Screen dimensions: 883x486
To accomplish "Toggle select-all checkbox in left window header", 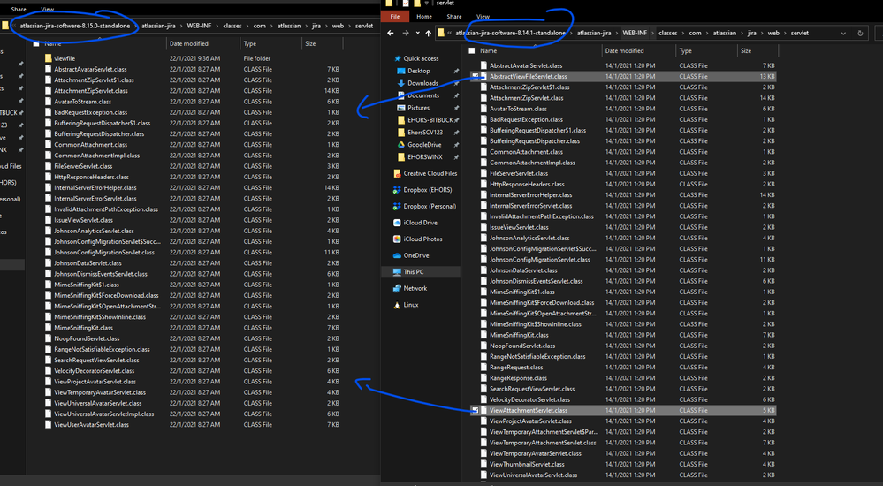I will (x=36, y=43).
